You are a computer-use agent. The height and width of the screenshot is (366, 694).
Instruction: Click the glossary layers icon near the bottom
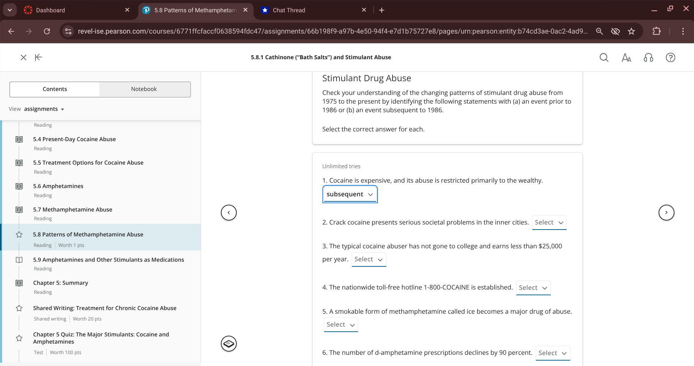coord(228,344)
